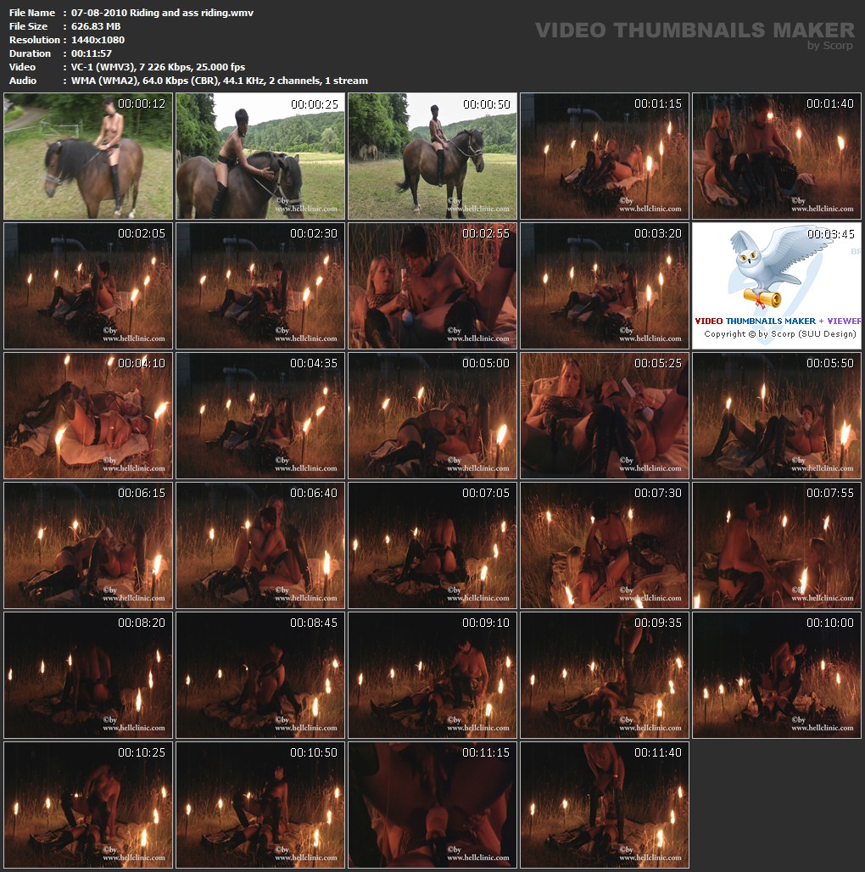Open the thumbnail at timestamp 00:00:12
The image size is (865, 872).
(88, 157)
